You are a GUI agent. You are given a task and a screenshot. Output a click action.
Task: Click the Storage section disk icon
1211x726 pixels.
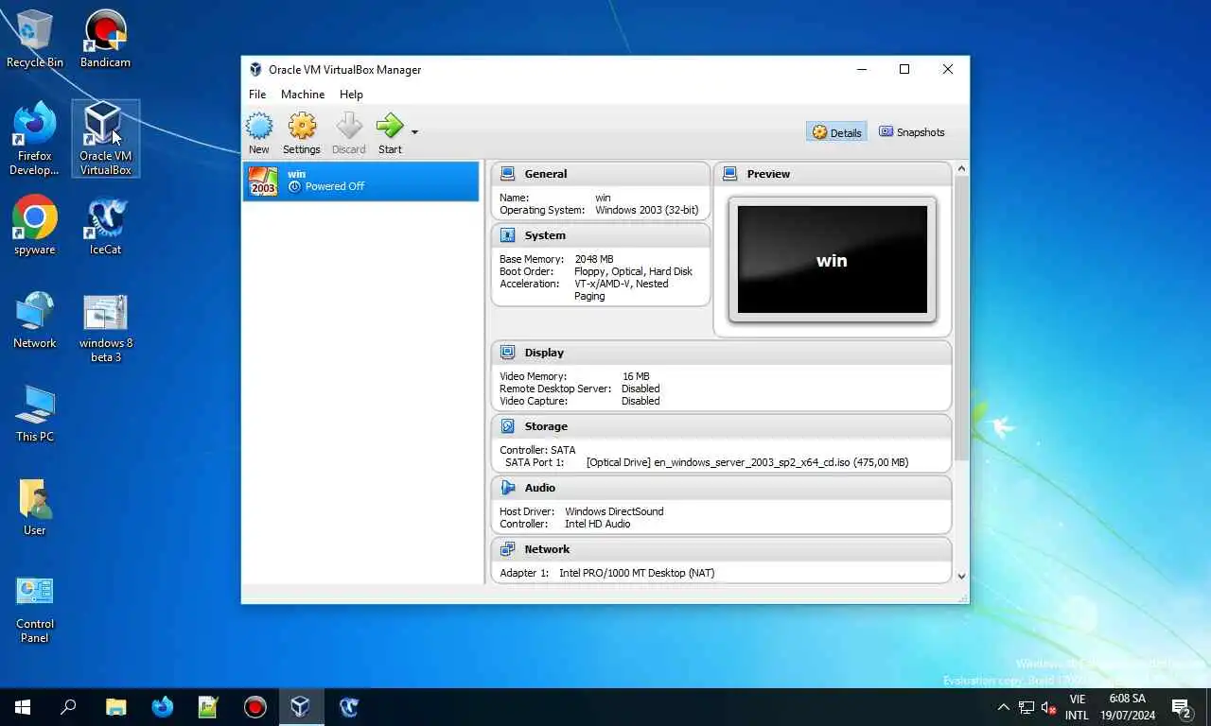click(508, 426)
